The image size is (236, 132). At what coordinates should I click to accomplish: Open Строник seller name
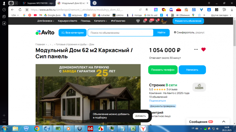tap(157, 85)
